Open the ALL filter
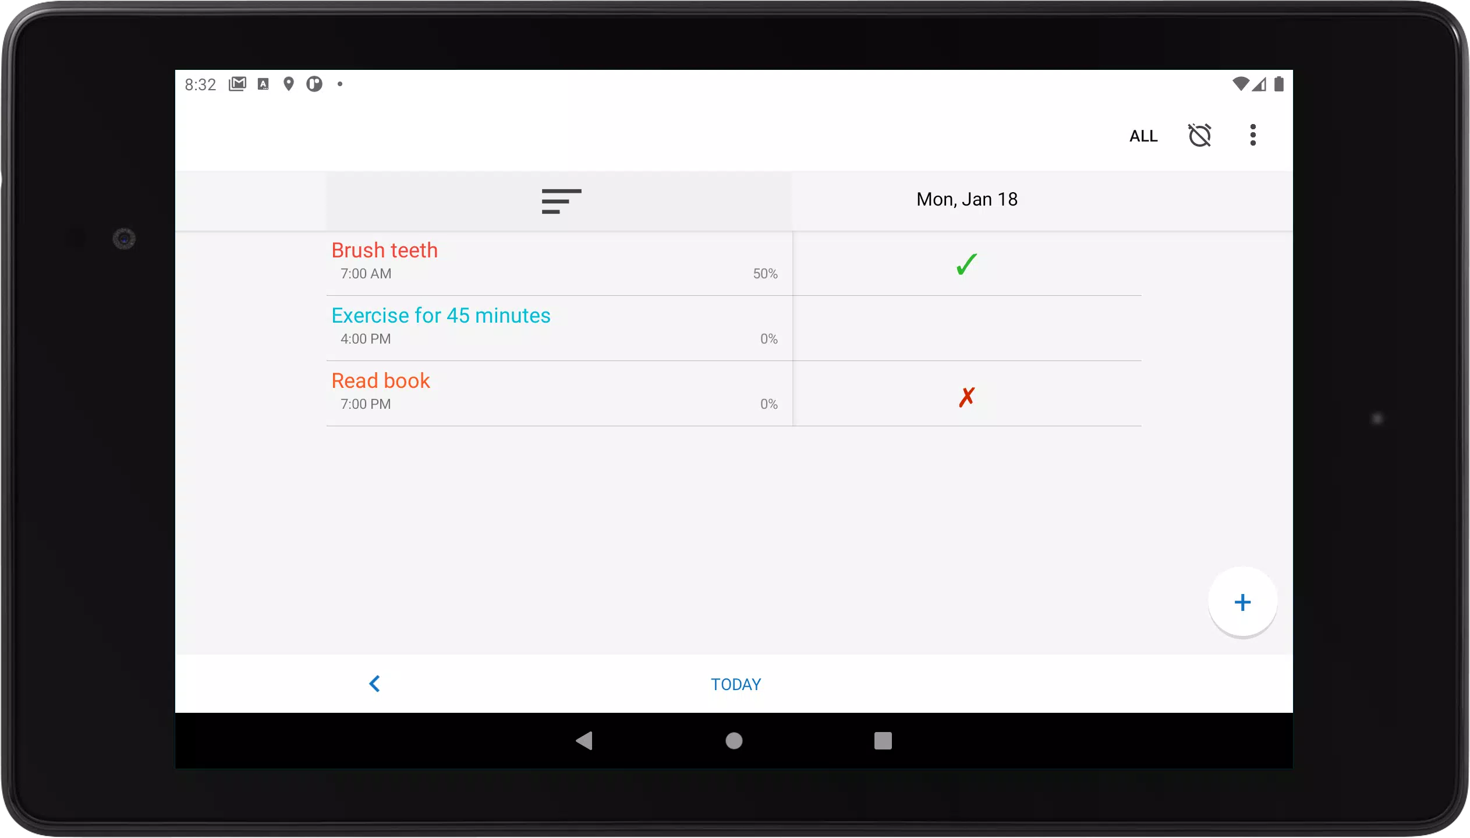Viewport: 1470px width, 838px height. click(x=1143, y=136)
